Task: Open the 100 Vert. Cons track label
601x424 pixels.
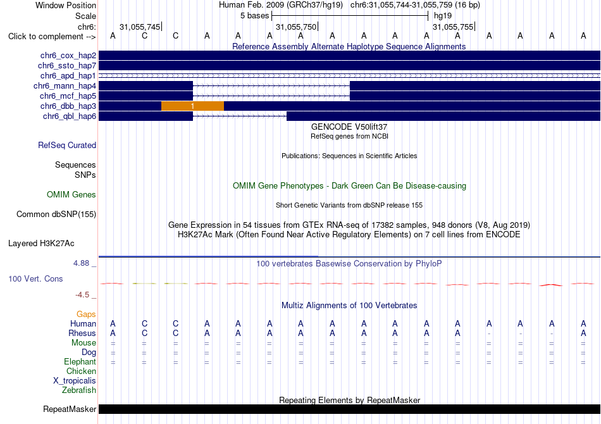Action: (x=35, y=278)
